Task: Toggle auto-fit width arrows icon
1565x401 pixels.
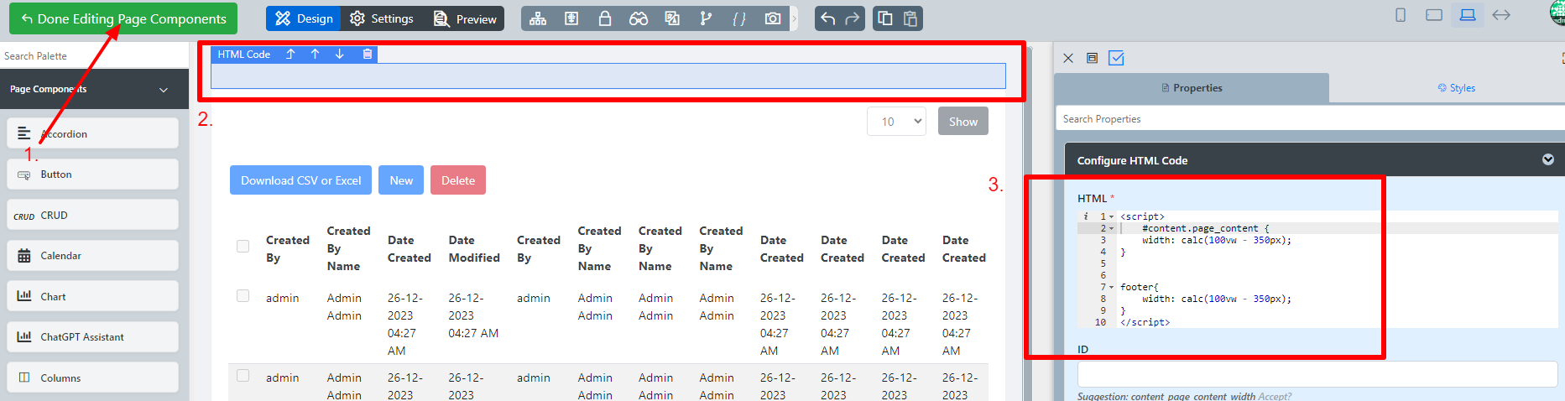Action: [x=1501, y=15]
